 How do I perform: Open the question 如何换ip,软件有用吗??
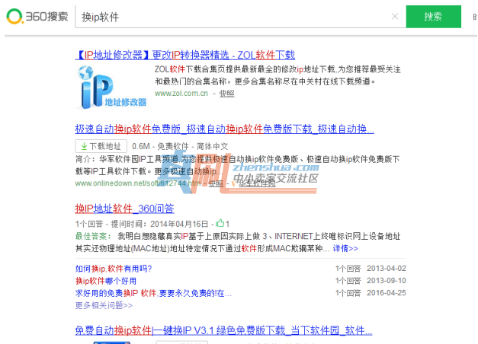pos(114,269)
